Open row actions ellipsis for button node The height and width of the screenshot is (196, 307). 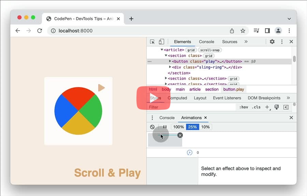(150, 62)
